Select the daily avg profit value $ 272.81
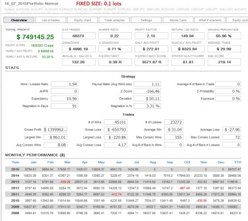The image size is (248, 221). pyautogui.click(x=151, y=49)
